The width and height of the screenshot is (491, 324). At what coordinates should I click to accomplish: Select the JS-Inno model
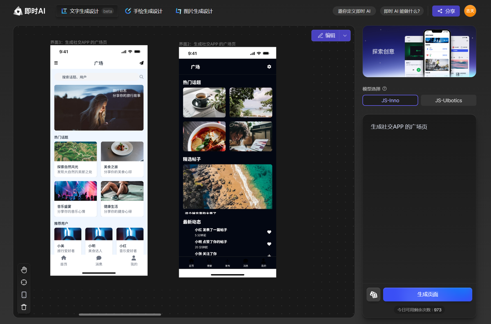pyautogui.click(x=390, y=100)
